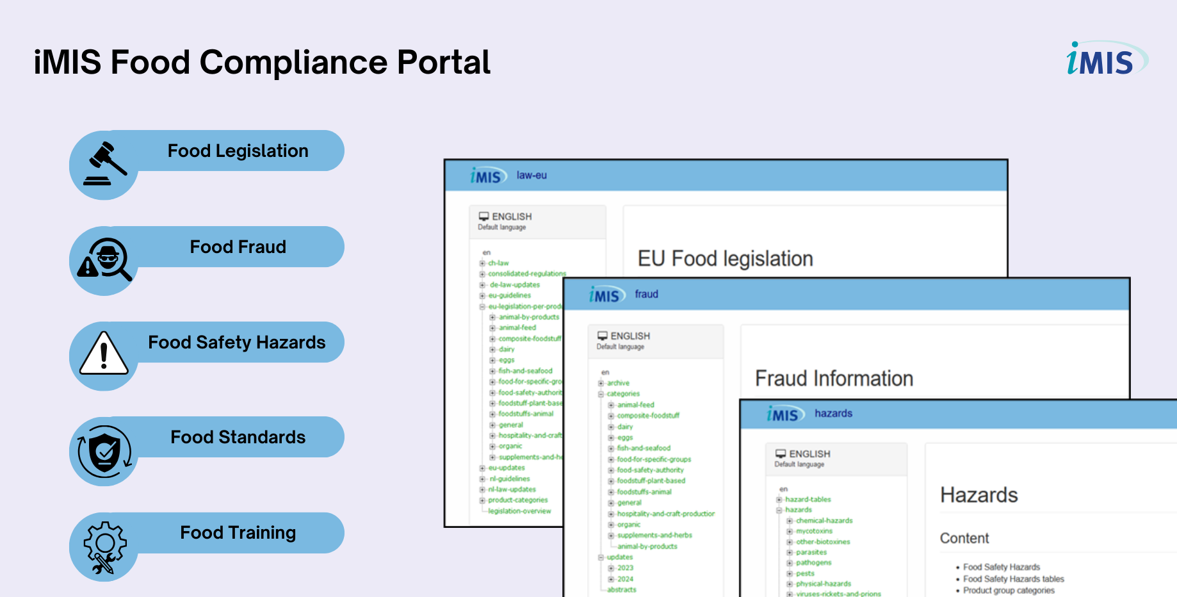Screen dimensions: 1177x597
Task: Click the Food Training gear icon
Action: point(104,547)
